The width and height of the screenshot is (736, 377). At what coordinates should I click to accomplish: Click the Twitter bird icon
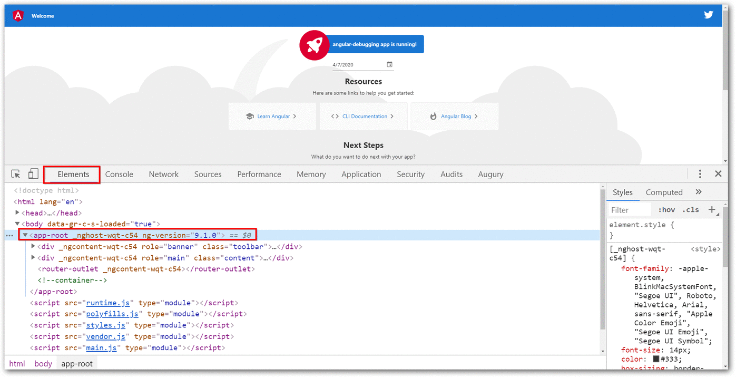click(x=709, y=15)
